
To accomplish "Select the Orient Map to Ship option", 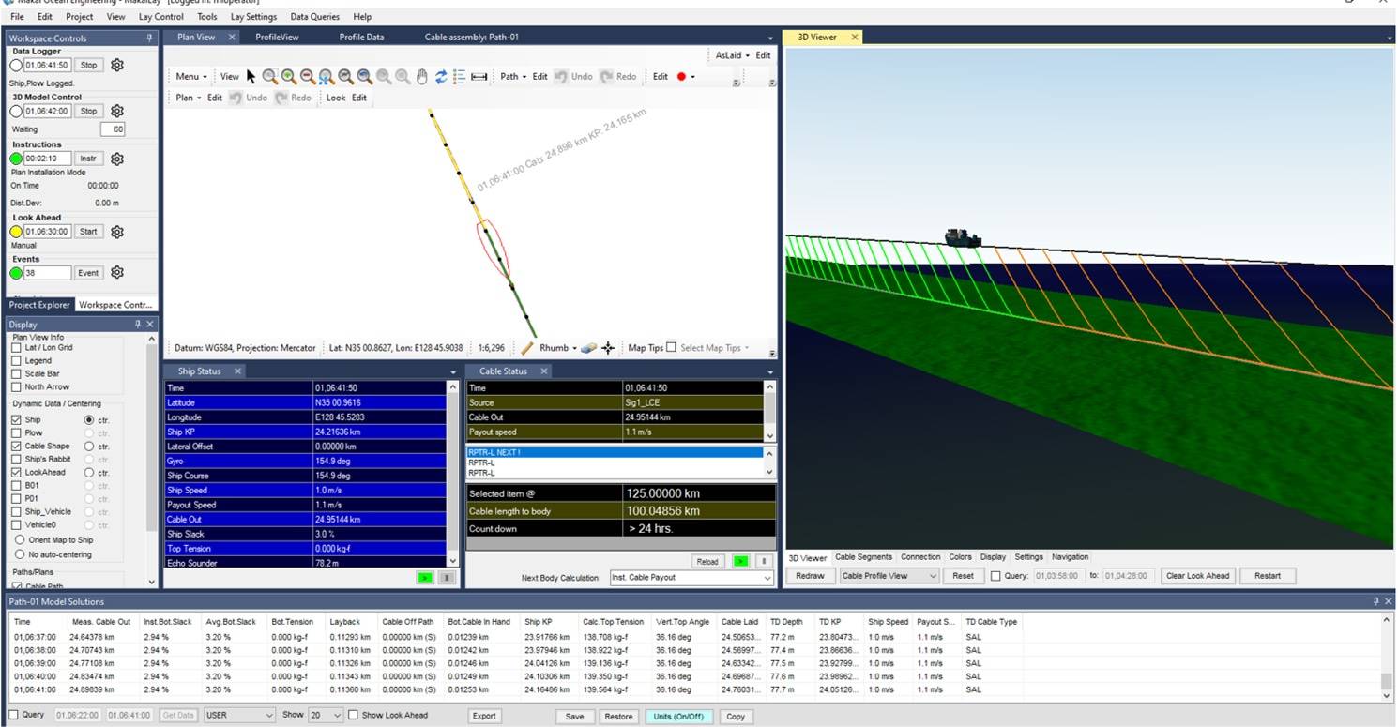I will point(20,540).
